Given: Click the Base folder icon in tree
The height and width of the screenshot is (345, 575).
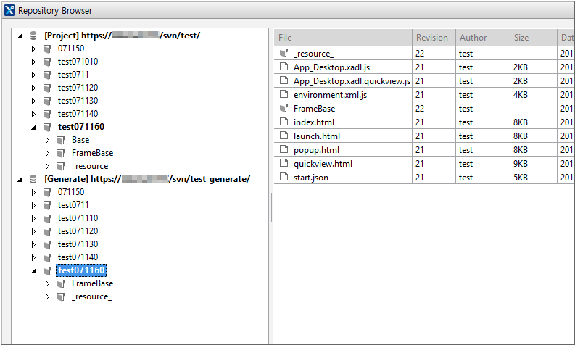Looking at the screenshot, I should [x=61, y=140].
